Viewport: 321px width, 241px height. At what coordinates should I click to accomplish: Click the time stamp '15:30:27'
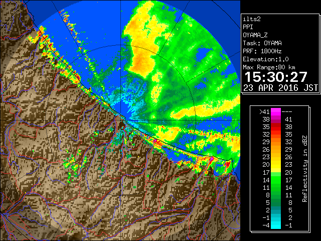(276, 77)
